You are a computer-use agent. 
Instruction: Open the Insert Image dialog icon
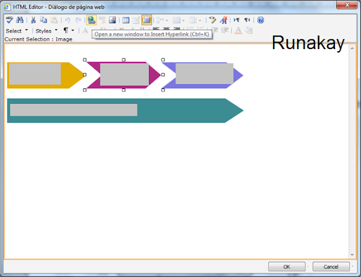[x=112, y=20]
